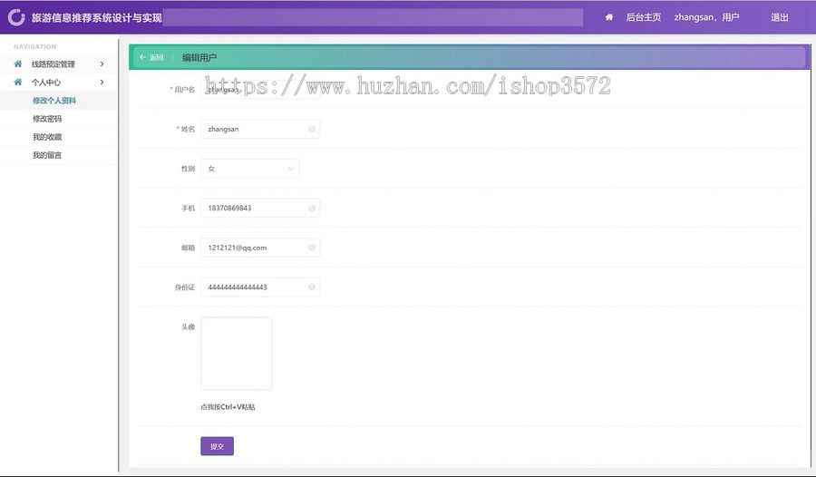The image size is (816, 477).
Task: Click the 用户名 input field
Action: click(x=260, y=90)
